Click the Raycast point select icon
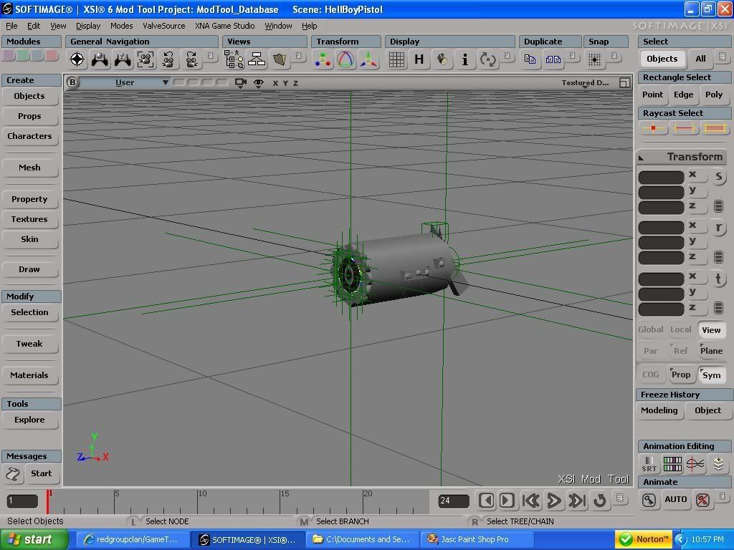The width and height of the screenshot is (734, 550). tap(654, 127)
